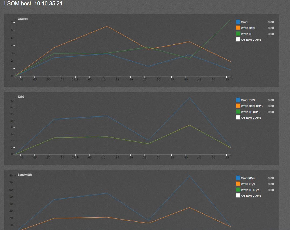The image size is (290, 230).
Task: Toggle the Write LE KB/s series swatch
Action: 238,190
